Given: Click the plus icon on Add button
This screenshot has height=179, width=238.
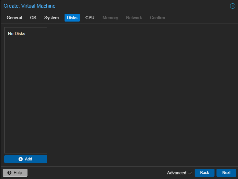Looking at the screenshot, I should 21,159.
